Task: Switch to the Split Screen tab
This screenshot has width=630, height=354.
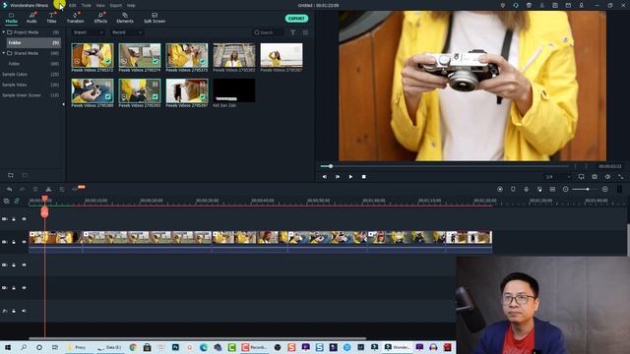Action: [155, 18]
